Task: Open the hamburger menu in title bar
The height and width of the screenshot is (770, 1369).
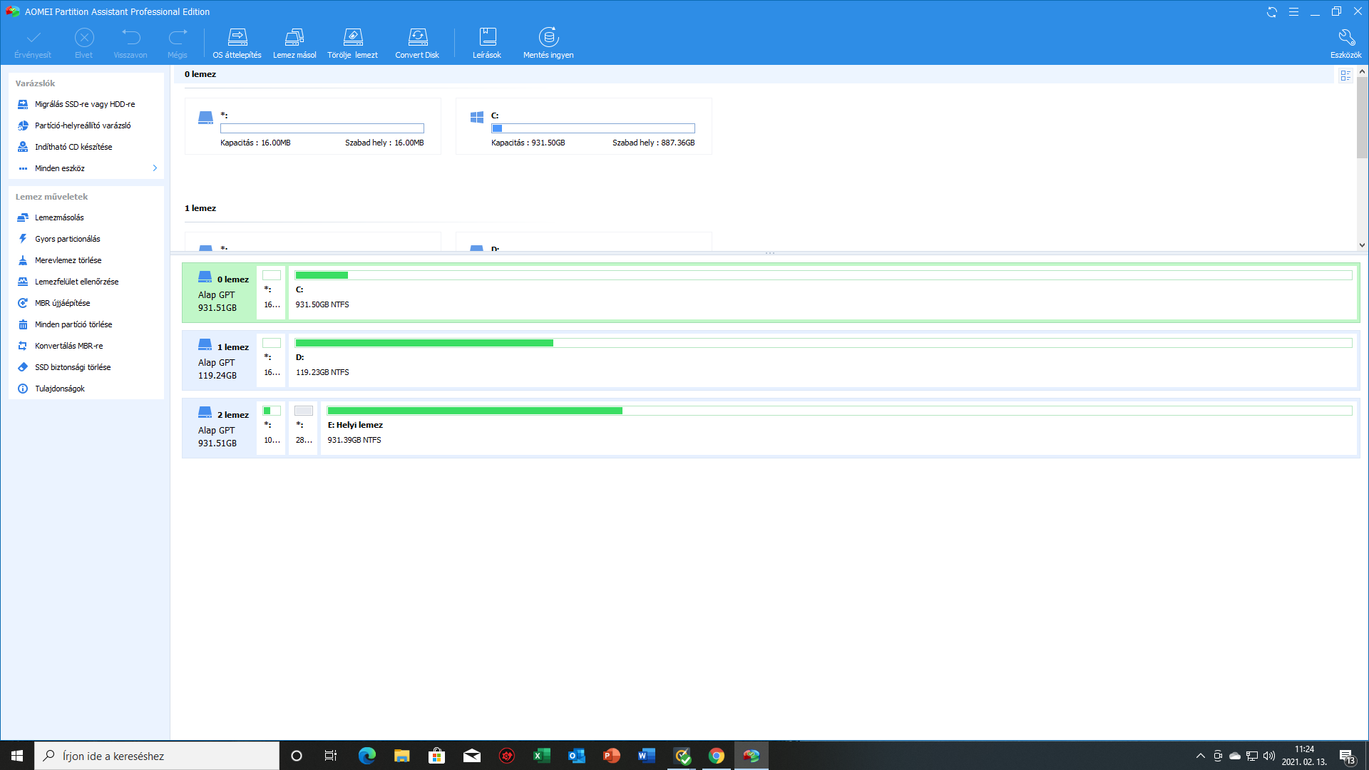Action: point(1293,12)
